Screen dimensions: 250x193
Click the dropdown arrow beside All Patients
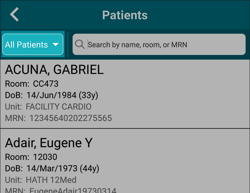56,44
